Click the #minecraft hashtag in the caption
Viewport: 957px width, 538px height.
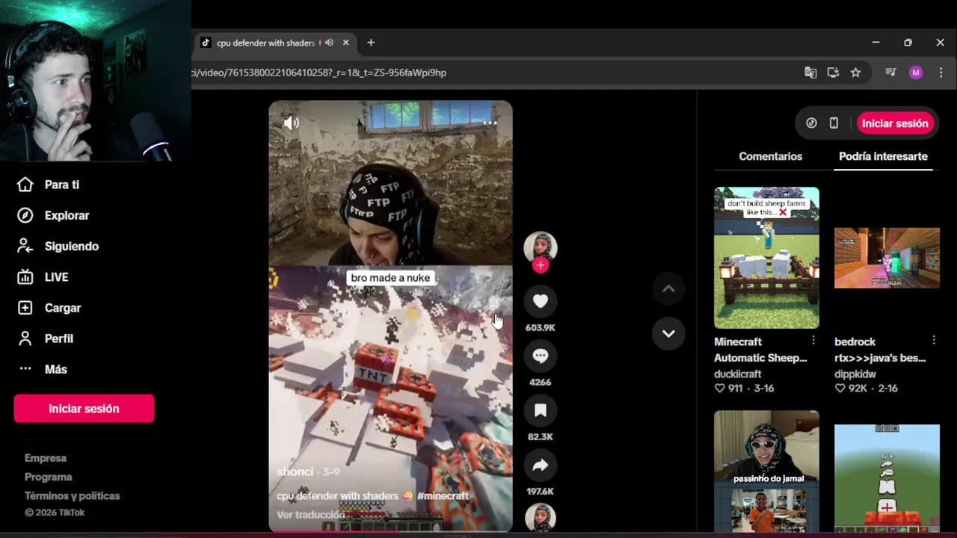pos(443,495)
